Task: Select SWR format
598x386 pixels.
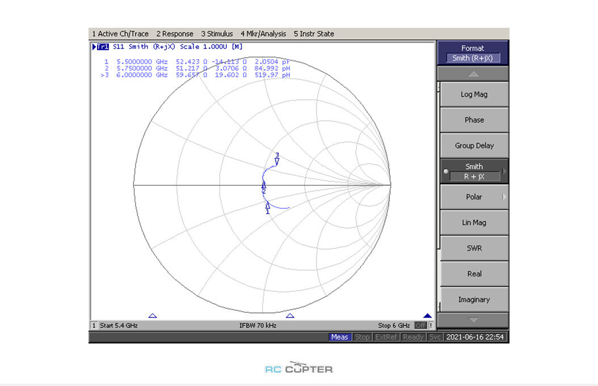Action: pyautogui.click(x=474, y=248)
